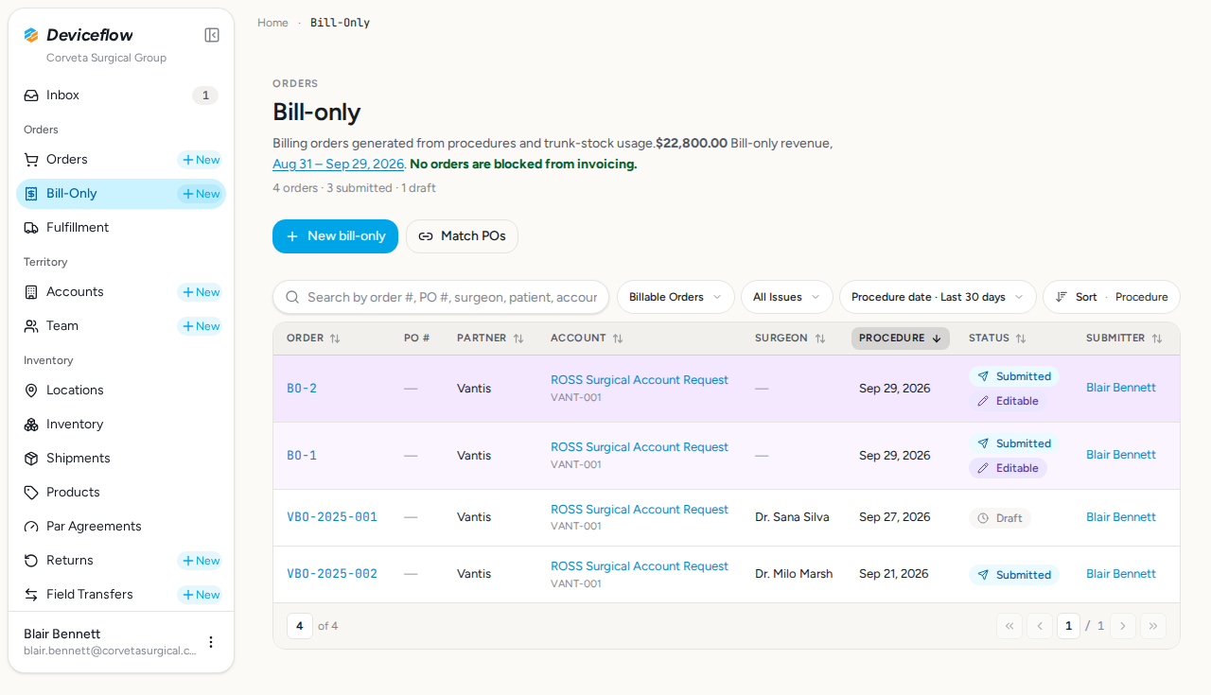Sort table by the Surgeon column header
The width and height of the screenshot is (1211, 695).
click(x=790, y=339)
